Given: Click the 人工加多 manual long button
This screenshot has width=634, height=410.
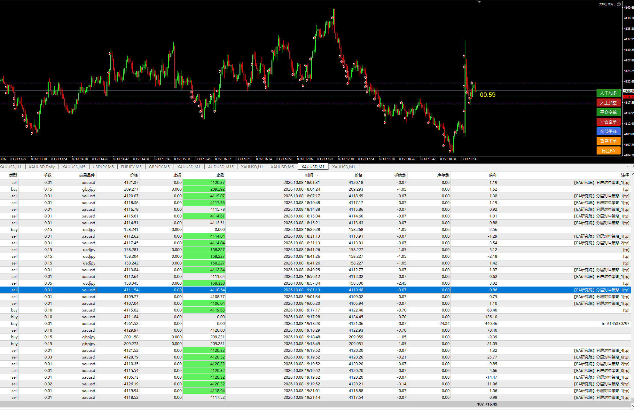Looking at the screenshot, I should (608, 93).
